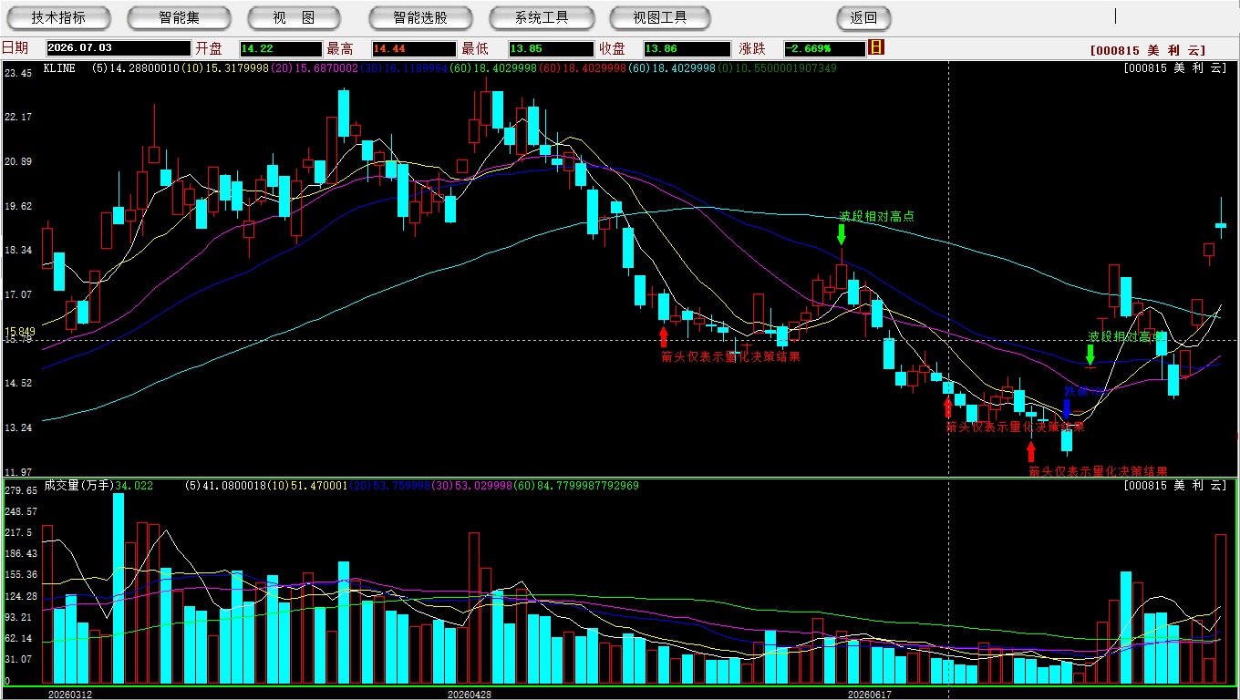Click the 11.97 price axis label
Screen dimensions: 1240x700
pos(19,472)
